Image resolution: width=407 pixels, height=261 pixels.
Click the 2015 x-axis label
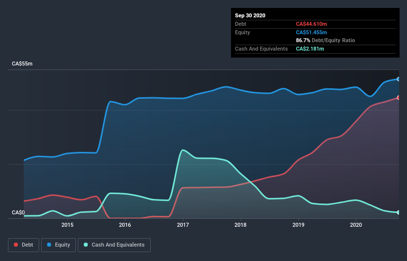(x=67, y=225)
